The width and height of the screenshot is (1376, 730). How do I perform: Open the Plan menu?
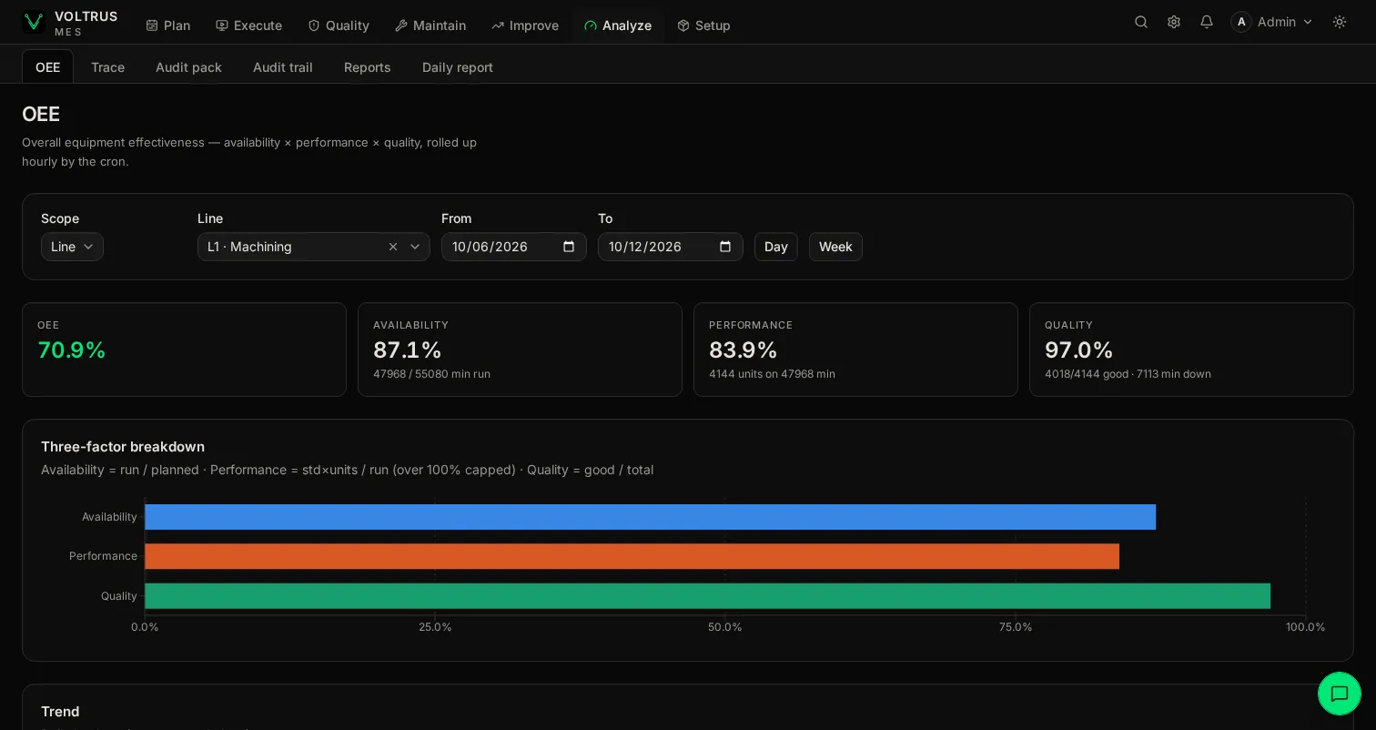pyautogui.click(x=168, y=25)
